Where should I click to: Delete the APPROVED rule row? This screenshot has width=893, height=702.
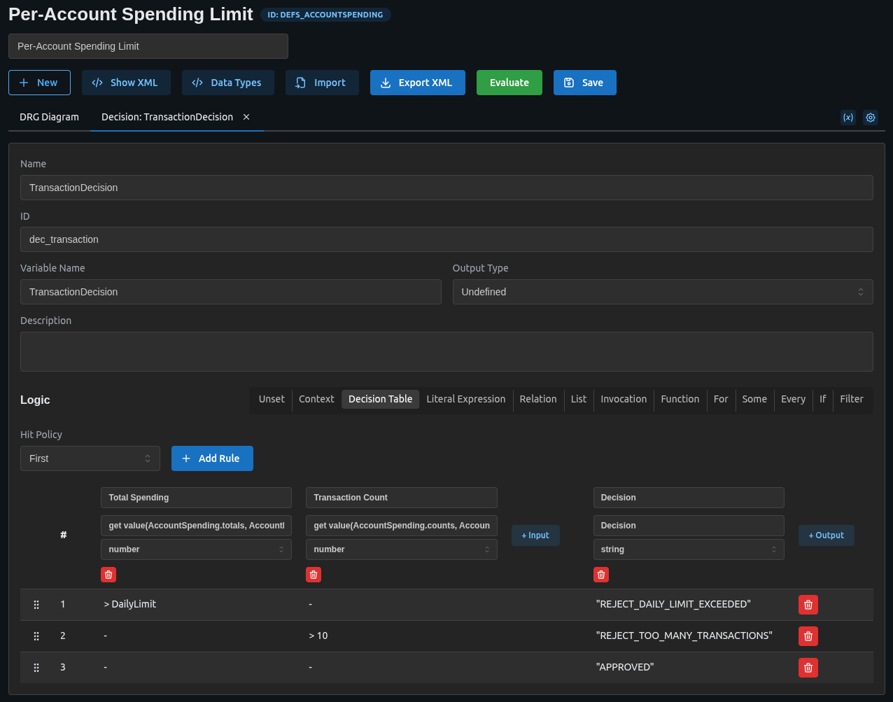tap(808, 668)
